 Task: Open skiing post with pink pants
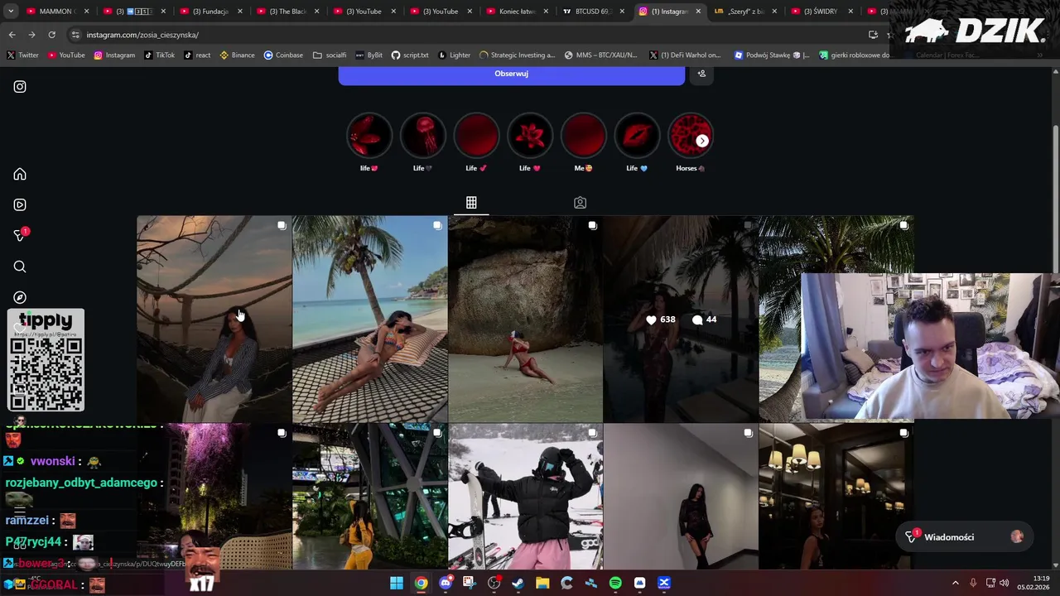pyautogui.click(x=525, y=497)
